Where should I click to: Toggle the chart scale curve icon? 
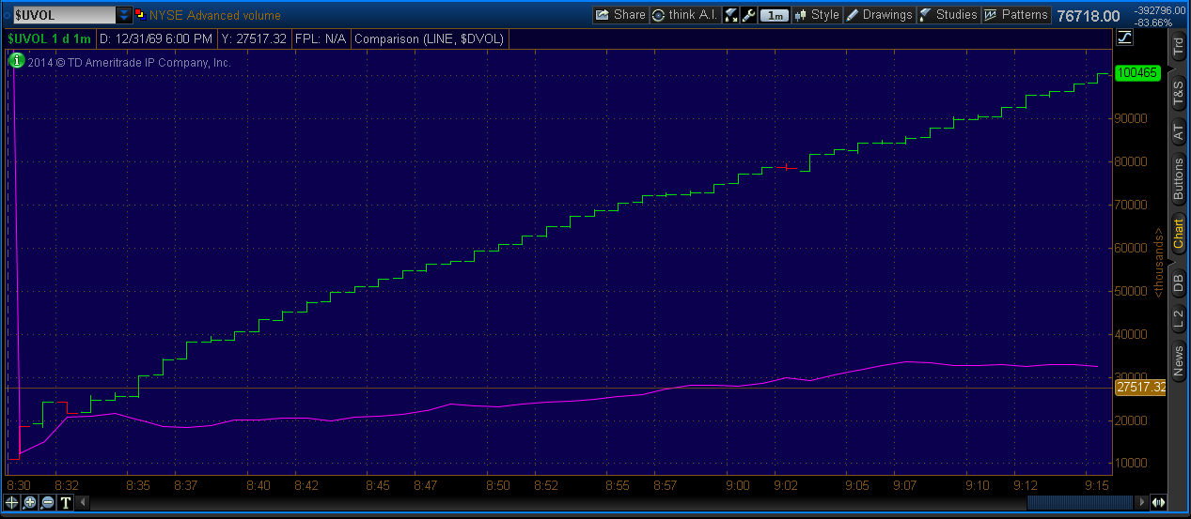click(1126, 38)
